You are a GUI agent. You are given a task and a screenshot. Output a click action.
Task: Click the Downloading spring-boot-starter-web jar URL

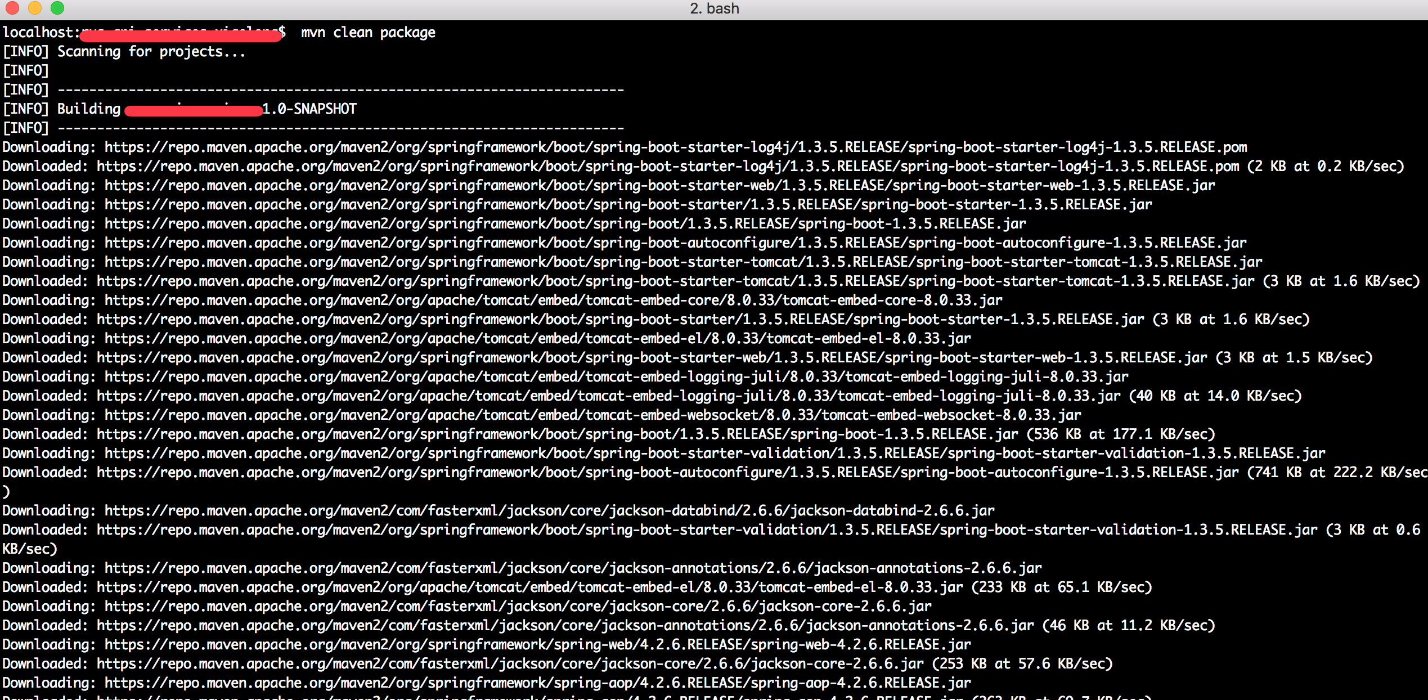(660, 186)
